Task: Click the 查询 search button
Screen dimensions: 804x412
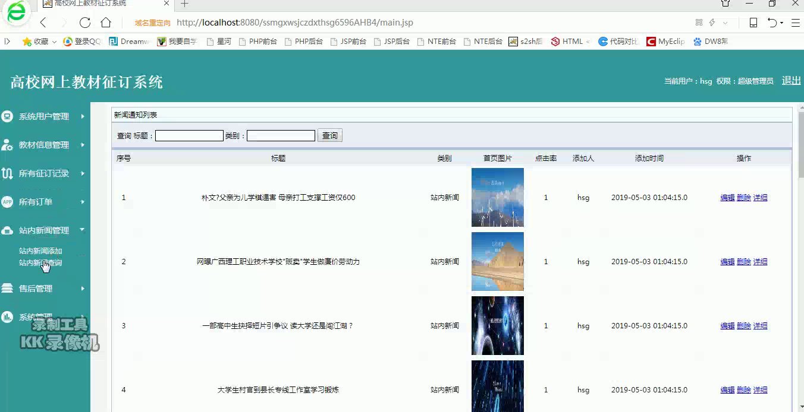Action: 330,135
